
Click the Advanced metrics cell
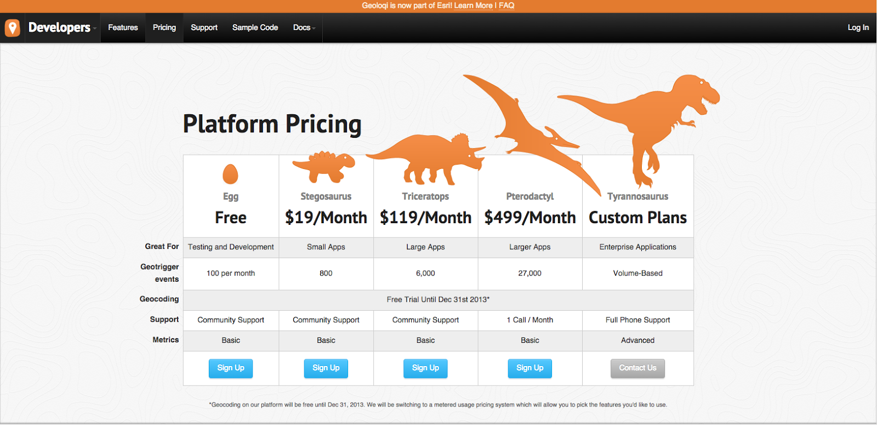[x=637, y=340]
